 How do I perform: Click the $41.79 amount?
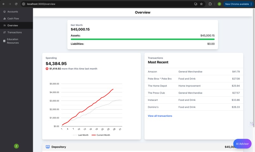point(236,72)
